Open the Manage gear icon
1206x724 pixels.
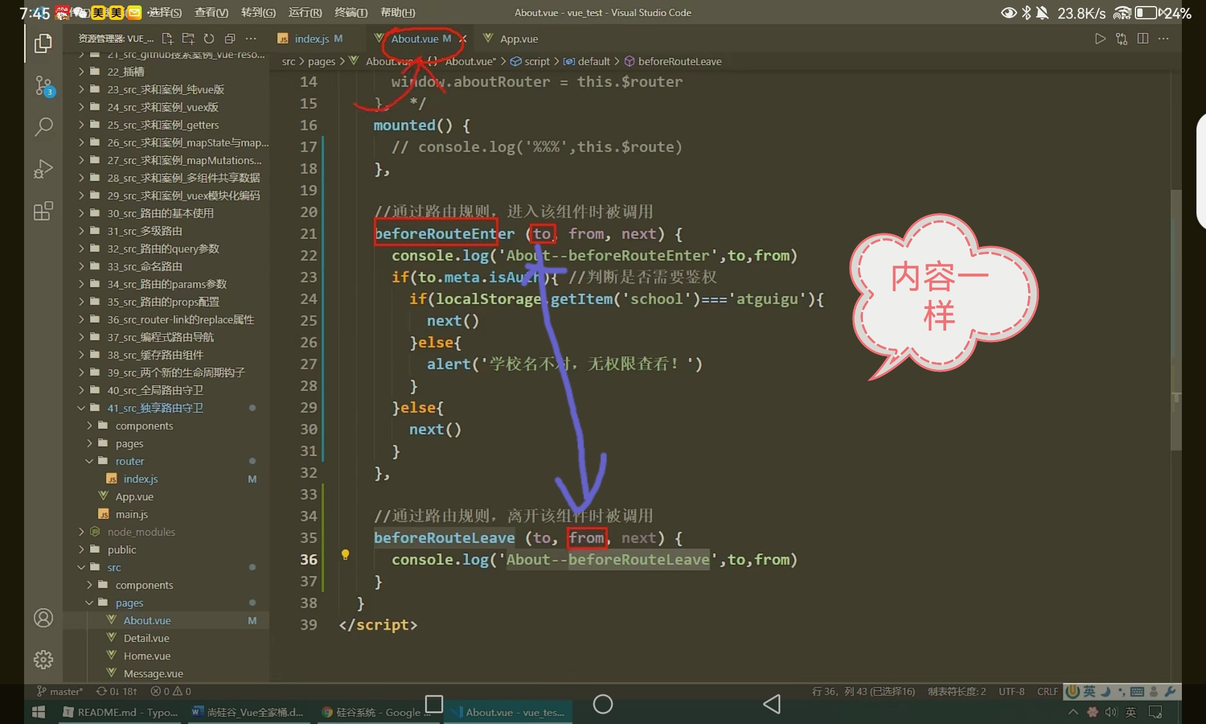[x=43, y=659]
